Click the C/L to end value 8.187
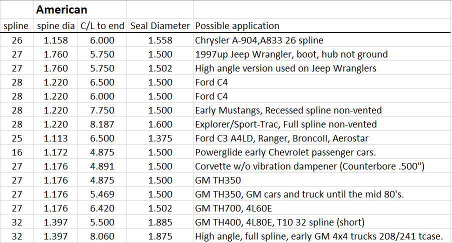This screenshot has width=452, height=243. click(x=102, y=124)
